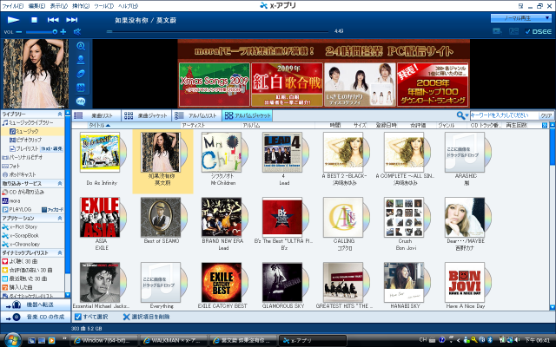Open ビデオクリップ in the sidebar
This screenshot has height=347, width=556.
tap(25, 140)
